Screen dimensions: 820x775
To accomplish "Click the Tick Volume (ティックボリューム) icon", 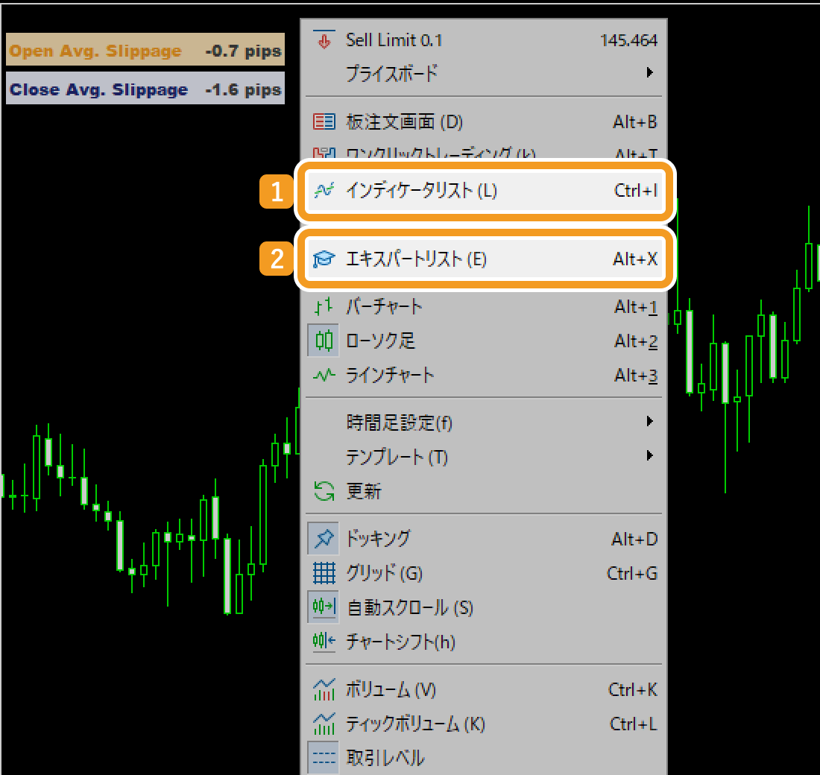I will click(x=324, y=724).
